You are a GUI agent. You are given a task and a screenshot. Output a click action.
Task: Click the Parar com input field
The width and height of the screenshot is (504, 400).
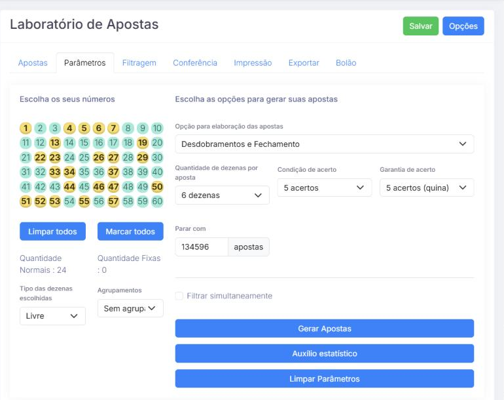[x=202, y=247]
